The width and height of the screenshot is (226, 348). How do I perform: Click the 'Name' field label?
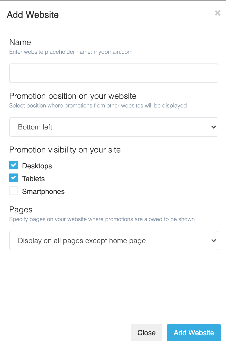coord(20,42)
